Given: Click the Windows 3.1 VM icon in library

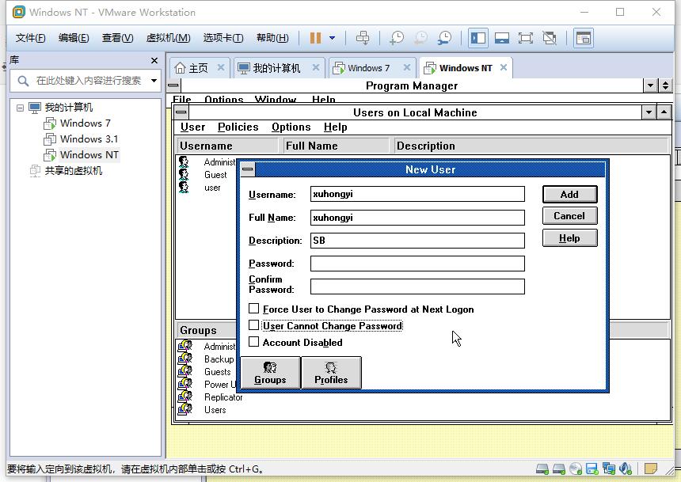Looking at the screenshot, I should (50, 139).
